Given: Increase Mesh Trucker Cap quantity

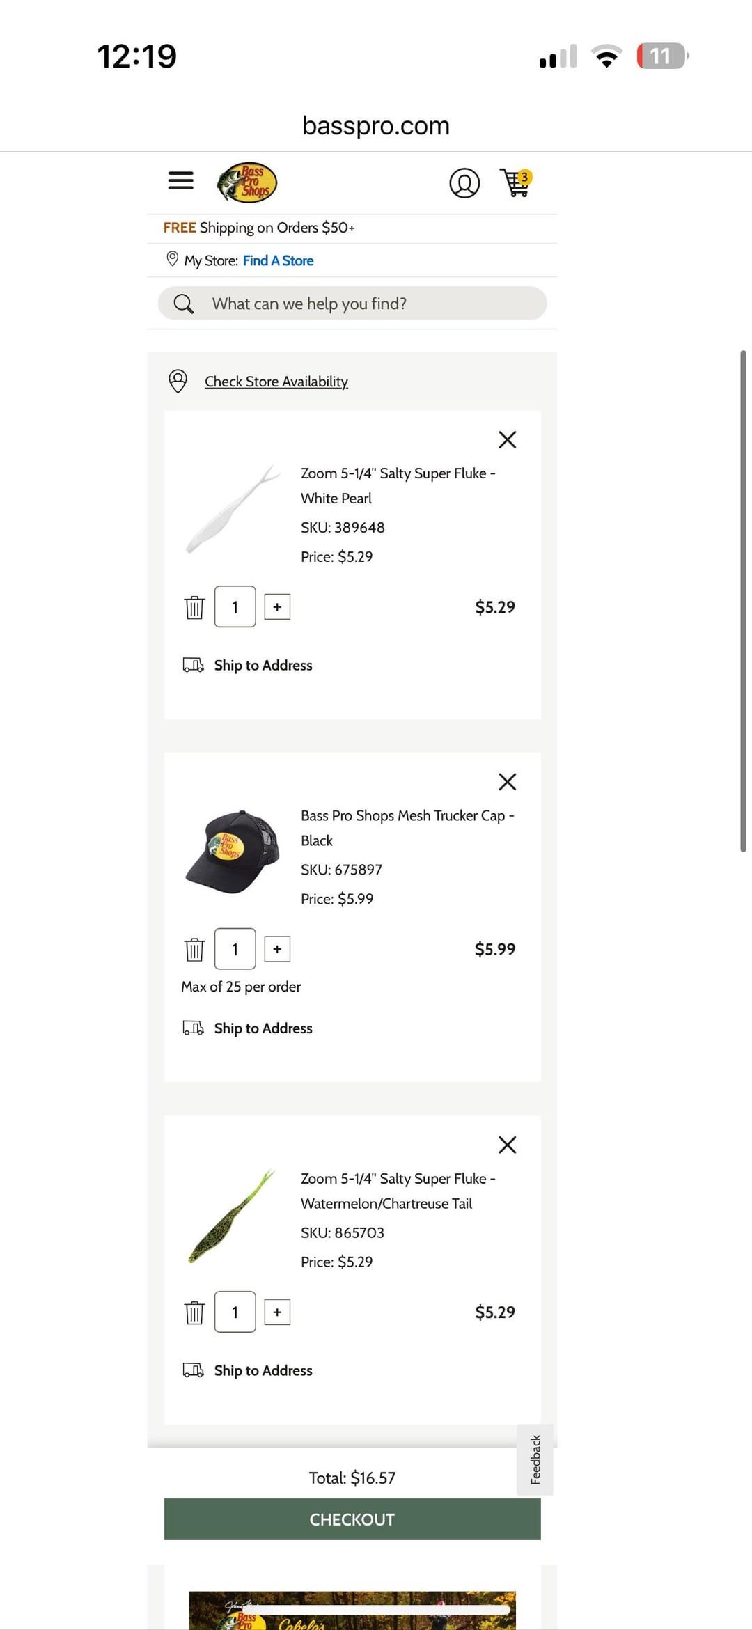Looking at the screenshot, I should (x=277, y=949).
